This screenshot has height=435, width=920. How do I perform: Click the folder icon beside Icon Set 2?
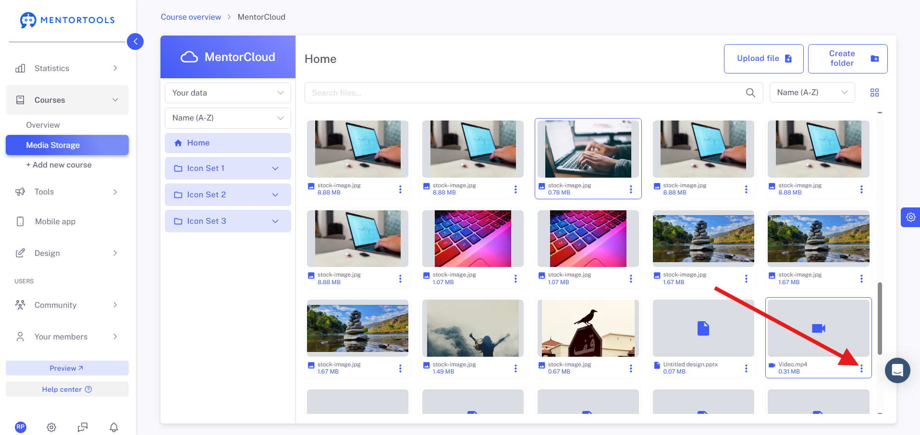click(178, 195)
